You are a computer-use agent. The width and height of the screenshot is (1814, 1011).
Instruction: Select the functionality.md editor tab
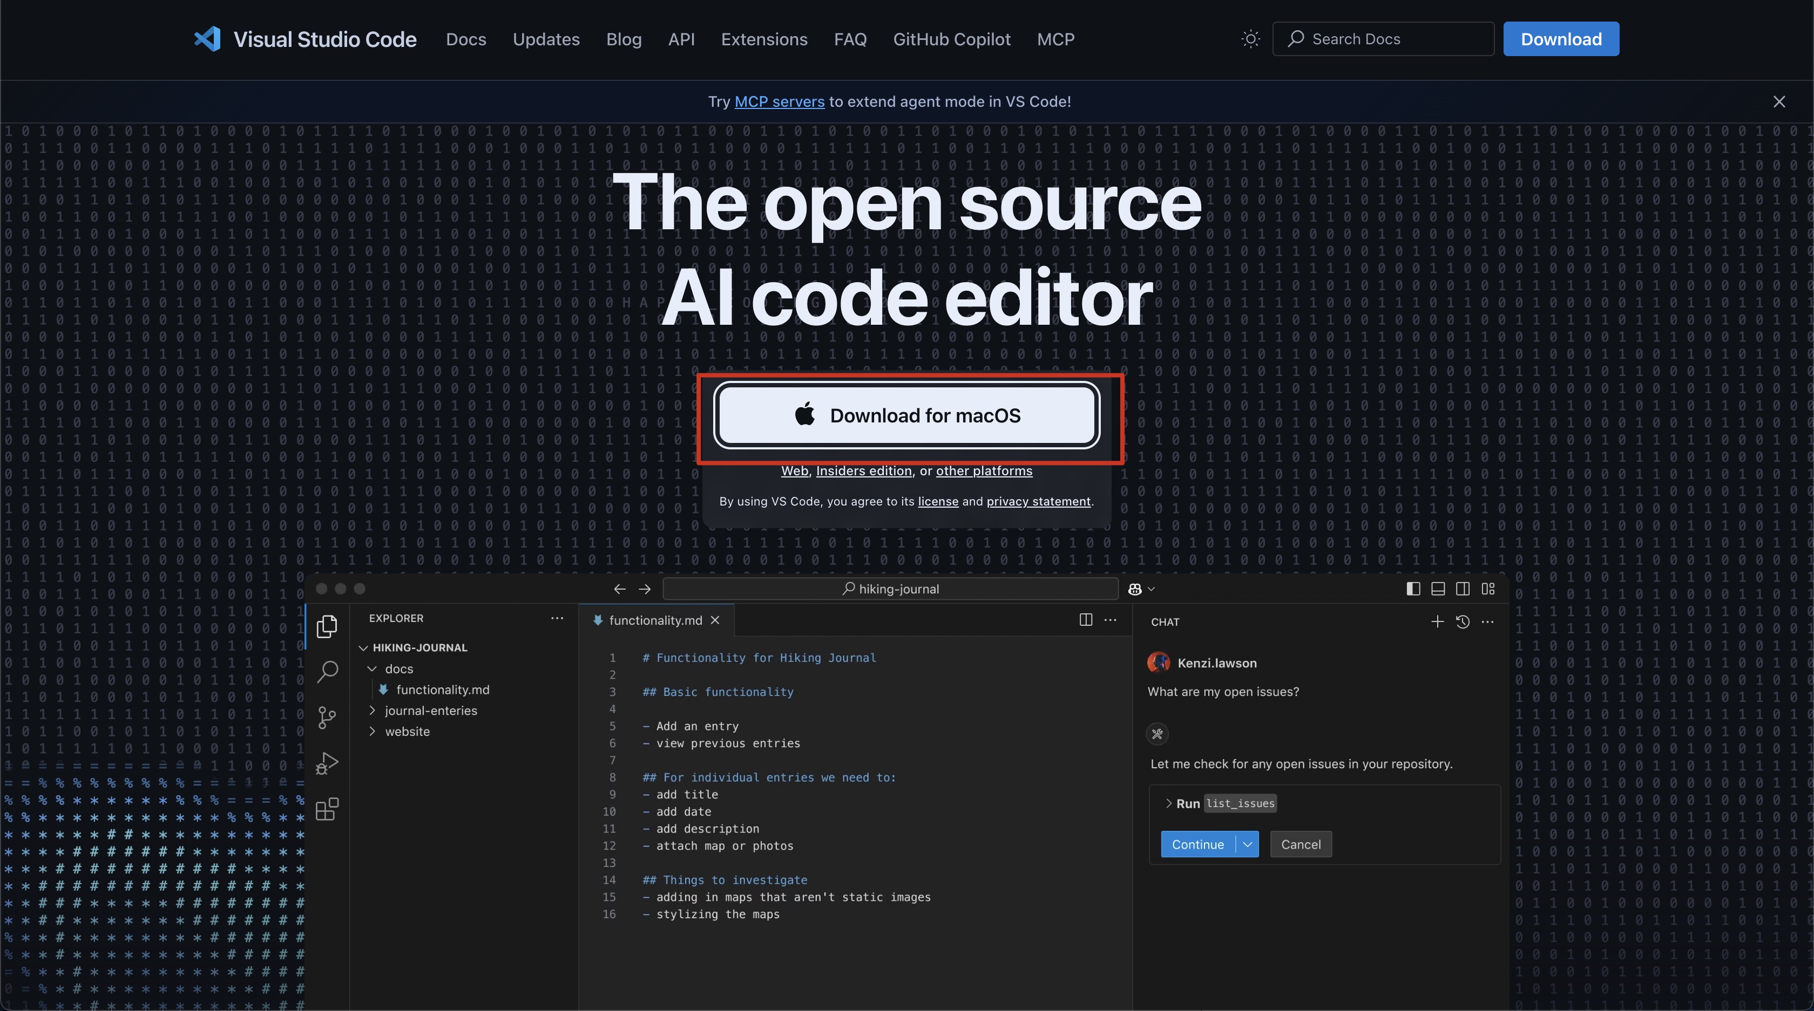point(655,620)
